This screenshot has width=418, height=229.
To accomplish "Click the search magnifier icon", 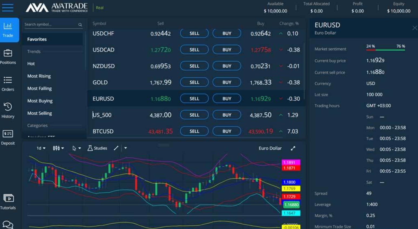I will tap(80, 25).
